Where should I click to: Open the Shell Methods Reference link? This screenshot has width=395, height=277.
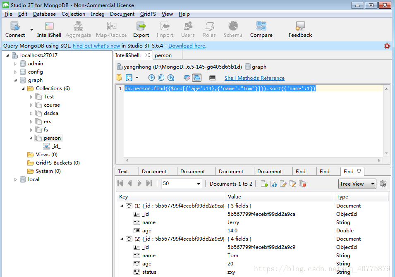(254, 78)
